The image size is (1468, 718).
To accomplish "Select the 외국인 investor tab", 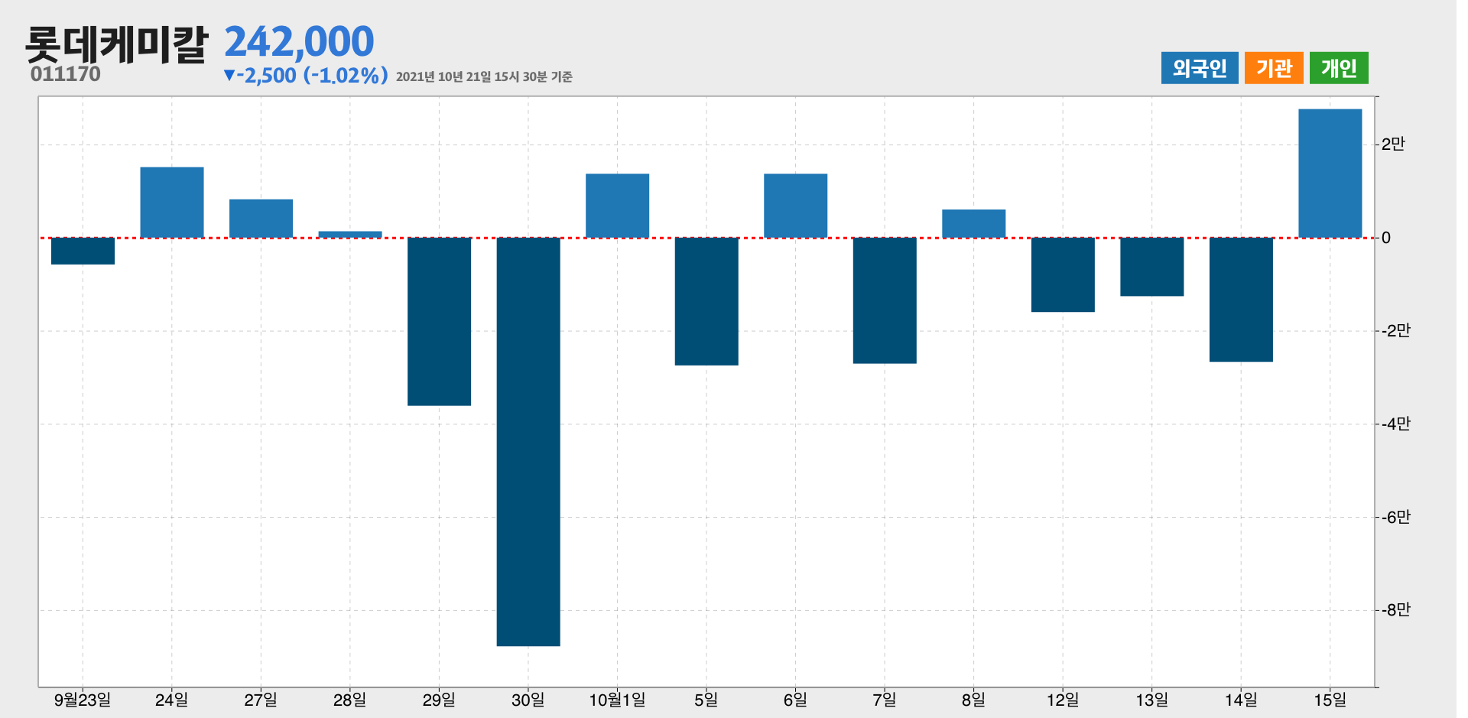I will pyautogui.click(x=1199, y=68).
